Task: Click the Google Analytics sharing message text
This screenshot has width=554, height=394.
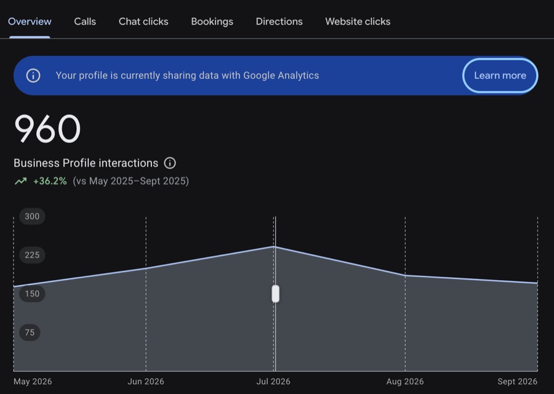Action: [x=187, y=76]
